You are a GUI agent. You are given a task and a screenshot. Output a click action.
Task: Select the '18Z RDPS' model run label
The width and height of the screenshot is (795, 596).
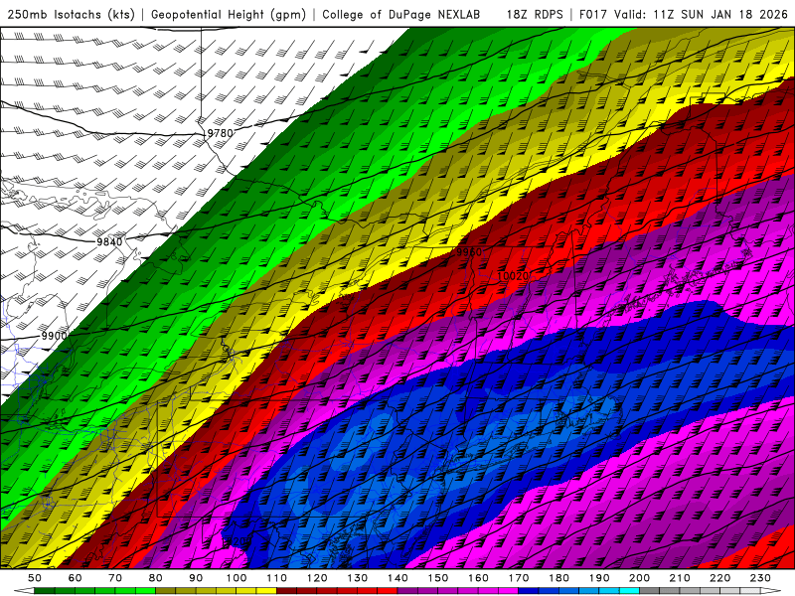tap(535, 14)
